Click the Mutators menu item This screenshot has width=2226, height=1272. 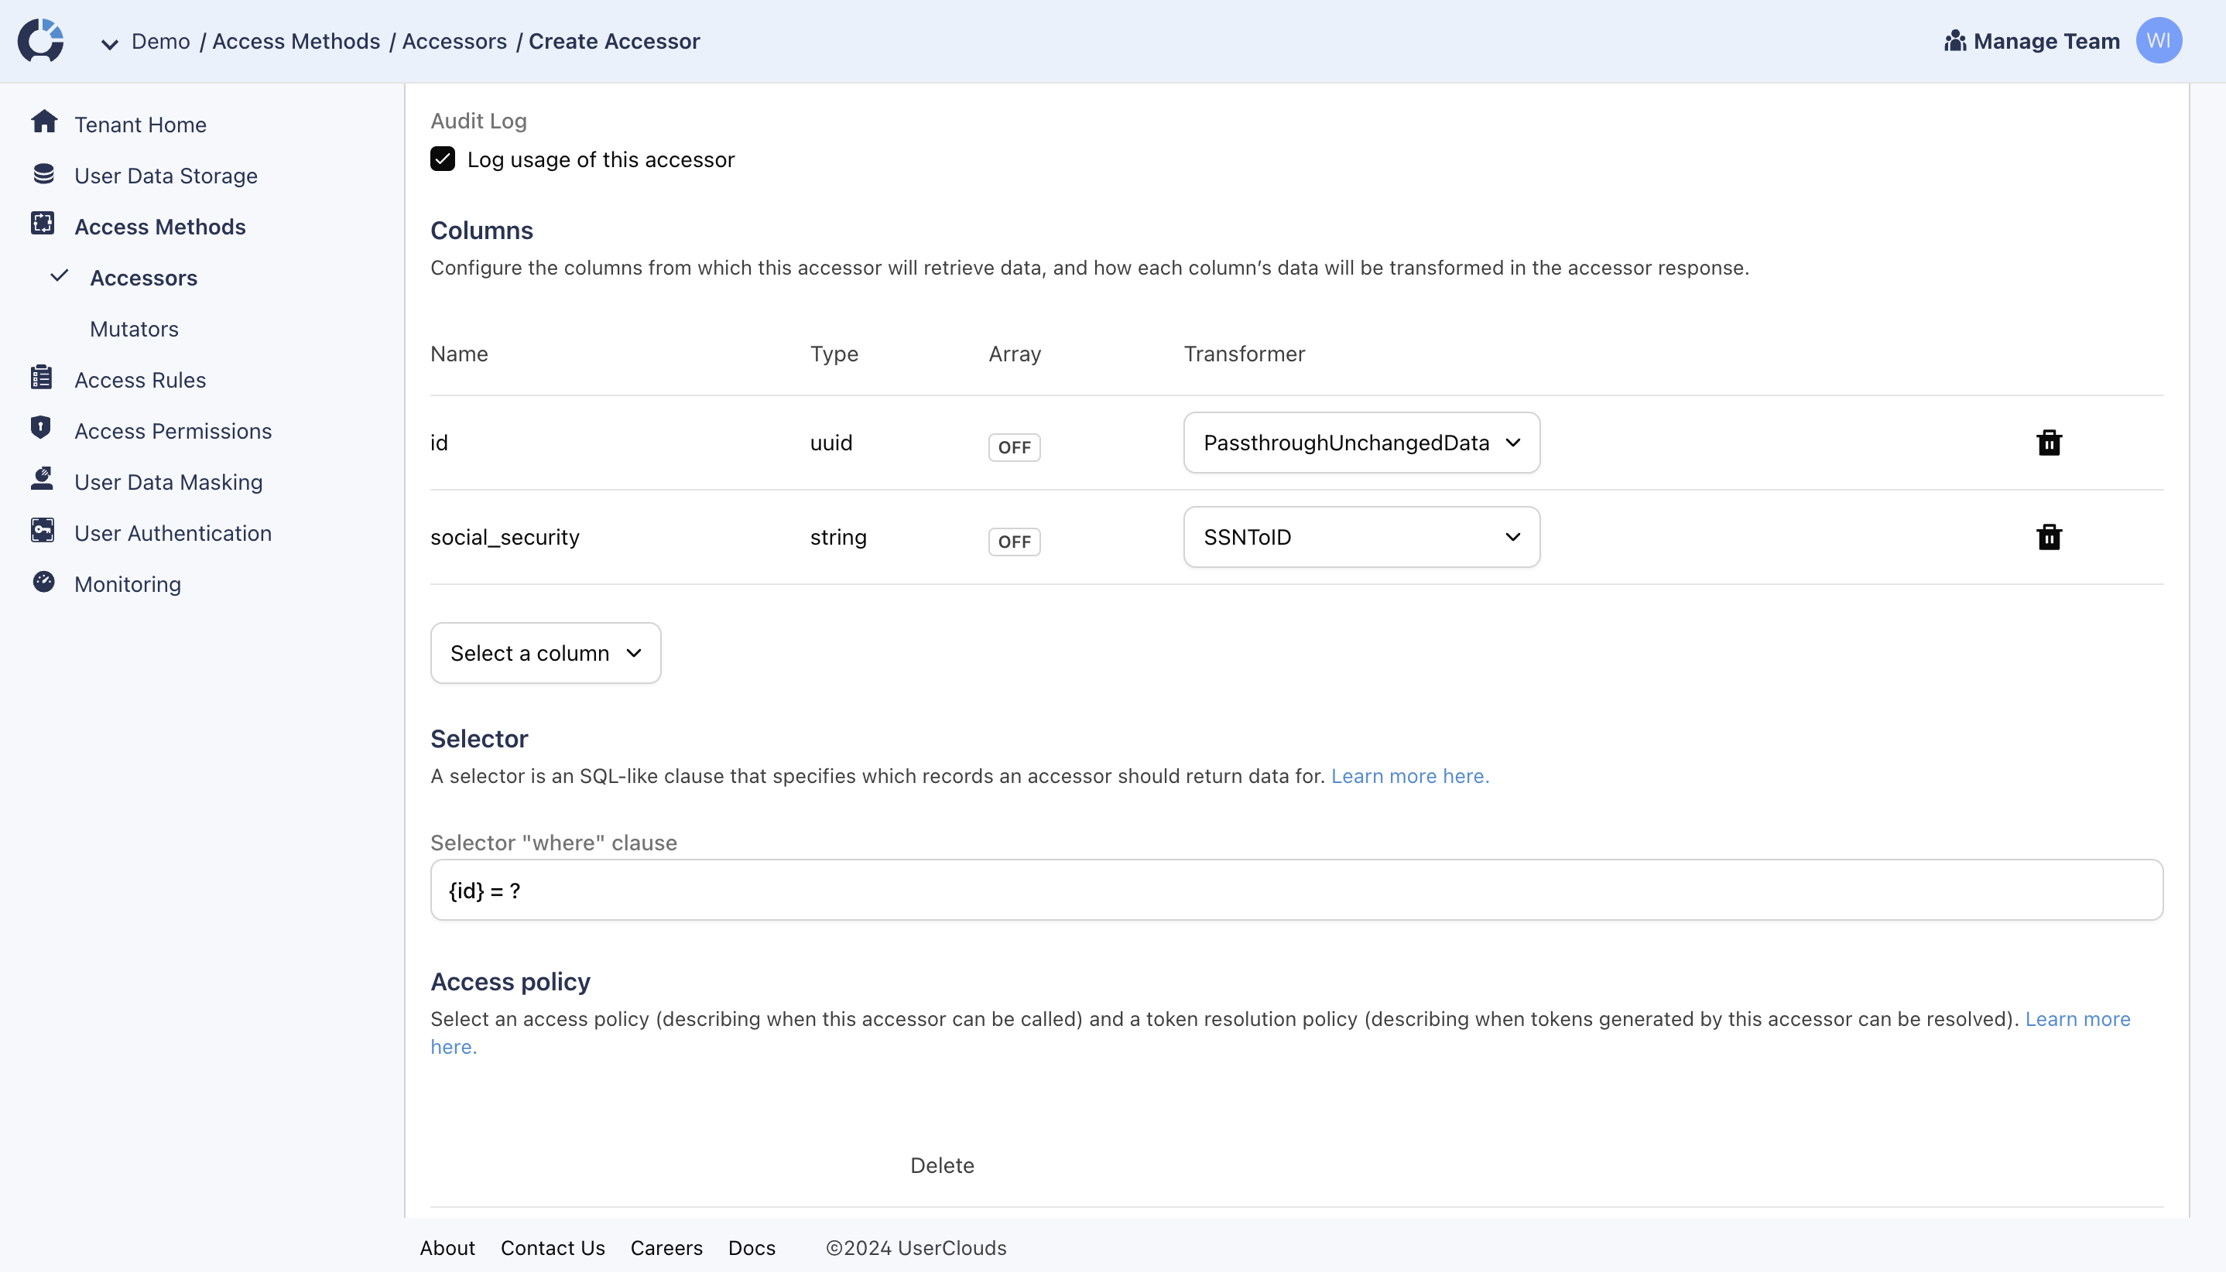[x=135, y=327]
